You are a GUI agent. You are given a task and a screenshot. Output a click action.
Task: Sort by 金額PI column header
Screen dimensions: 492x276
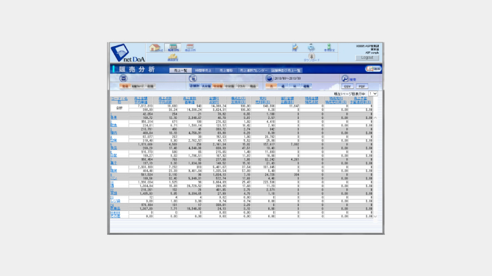pos(213,99)
